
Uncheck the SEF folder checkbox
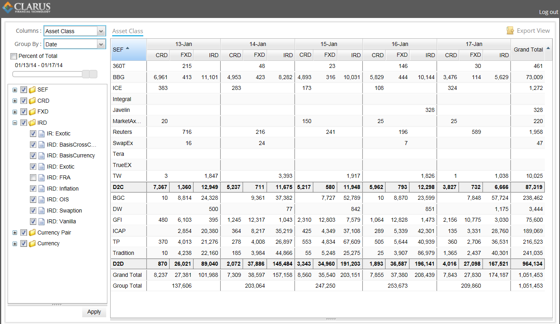coord(24,90)
